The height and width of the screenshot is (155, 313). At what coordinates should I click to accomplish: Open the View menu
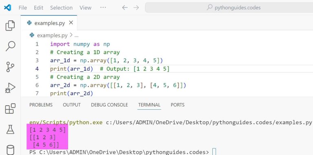click(86, 8)
